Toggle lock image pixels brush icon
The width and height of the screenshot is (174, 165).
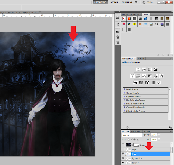click(132, 139)
